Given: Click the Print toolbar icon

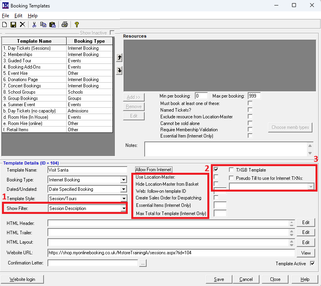Looking at the screenshot, I should (x=65, y=25).
